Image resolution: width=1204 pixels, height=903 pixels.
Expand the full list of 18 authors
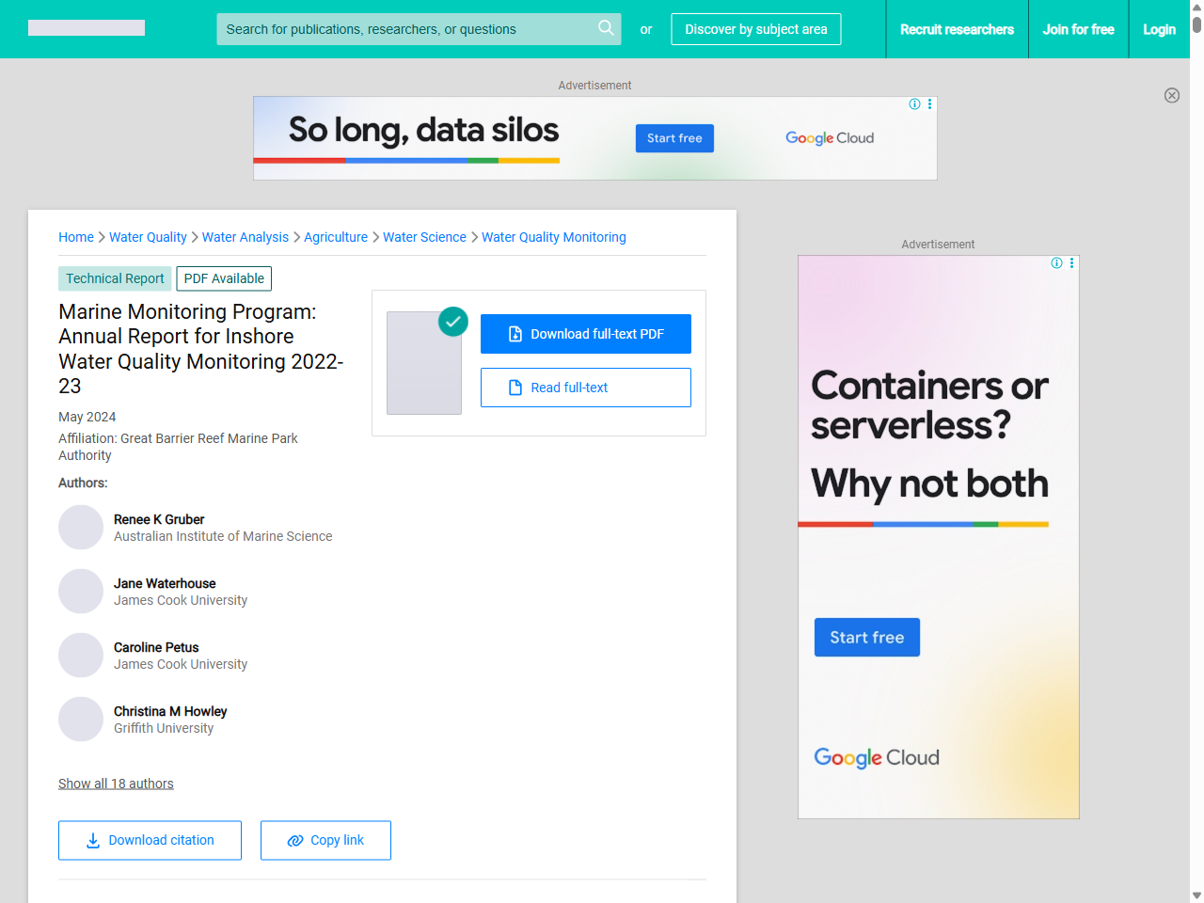coord(116,784)
